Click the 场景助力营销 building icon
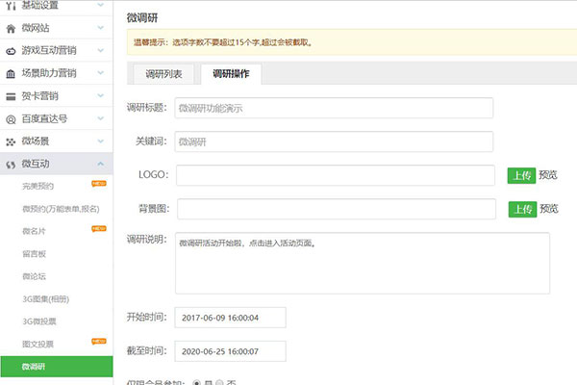This screenshot has width=577, height=385. (x=11, y=74)
